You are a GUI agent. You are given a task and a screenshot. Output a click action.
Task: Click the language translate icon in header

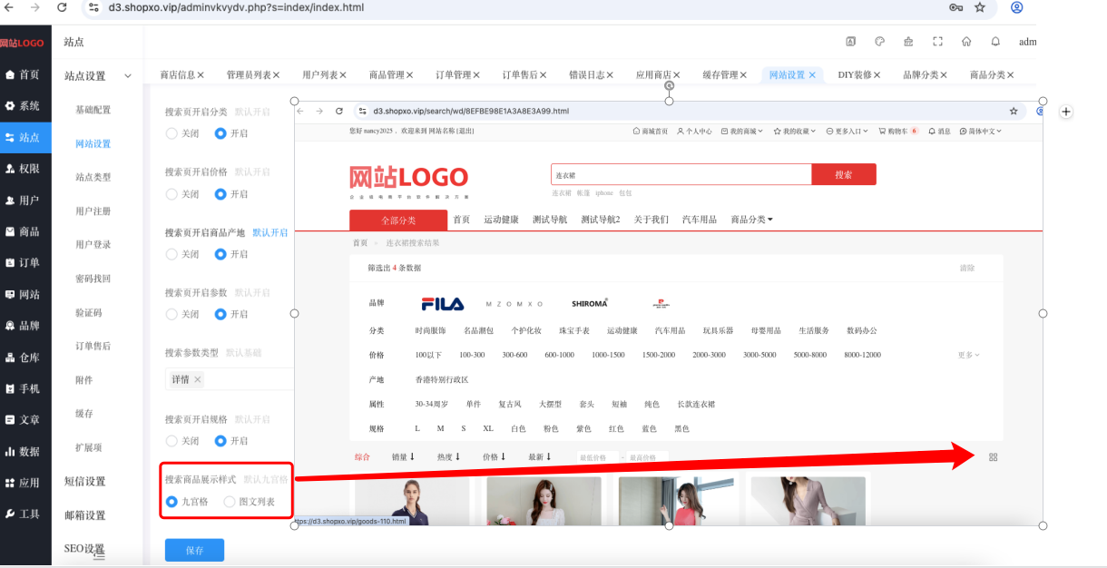(x=851, y=42)
